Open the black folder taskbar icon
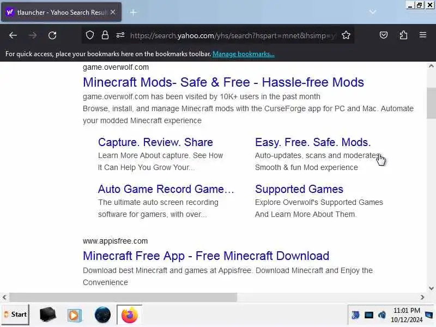The image size is (436, 327). (47, 315)
